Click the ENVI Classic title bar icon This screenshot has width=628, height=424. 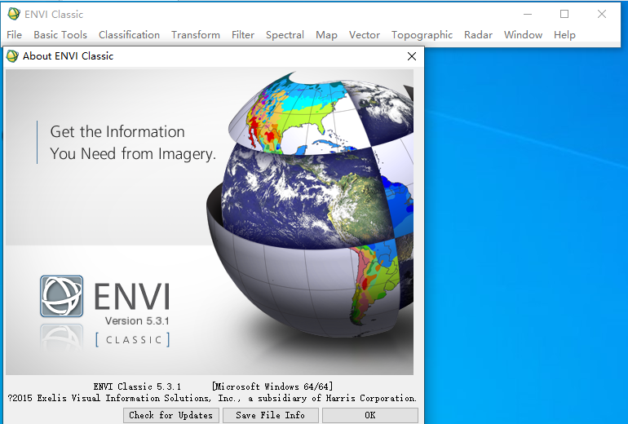[x=14, y=14]
